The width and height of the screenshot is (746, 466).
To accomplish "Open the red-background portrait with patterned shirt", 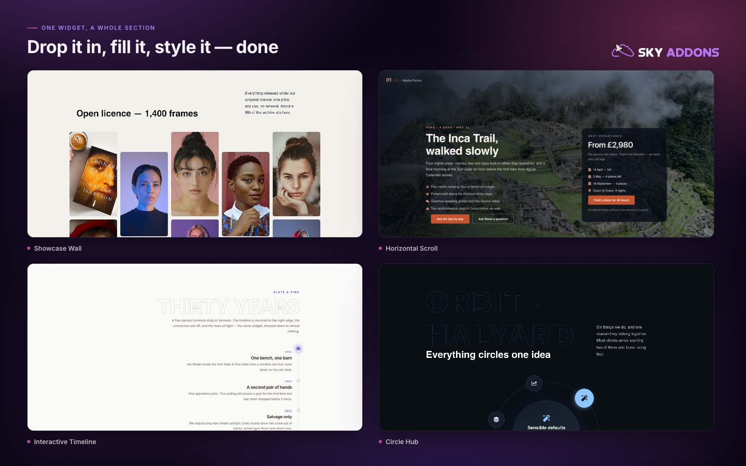I will (246, 194).
